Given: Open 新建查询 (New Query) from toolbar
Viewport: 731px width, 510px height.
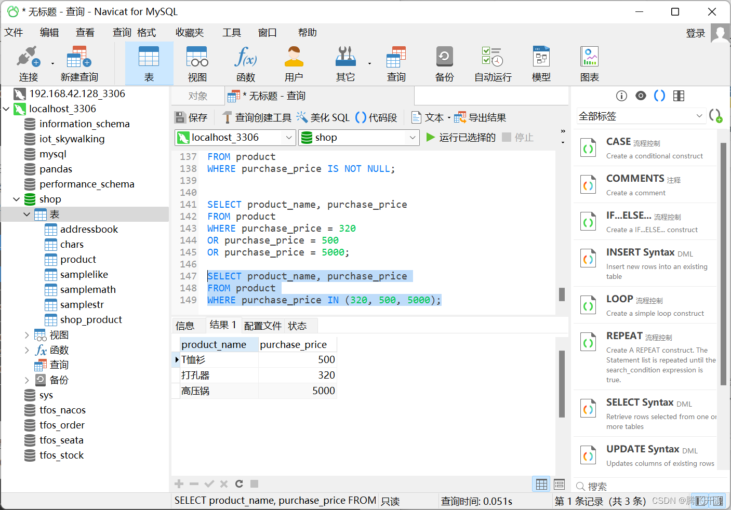Looking at the screenshot, I should 79,63.
